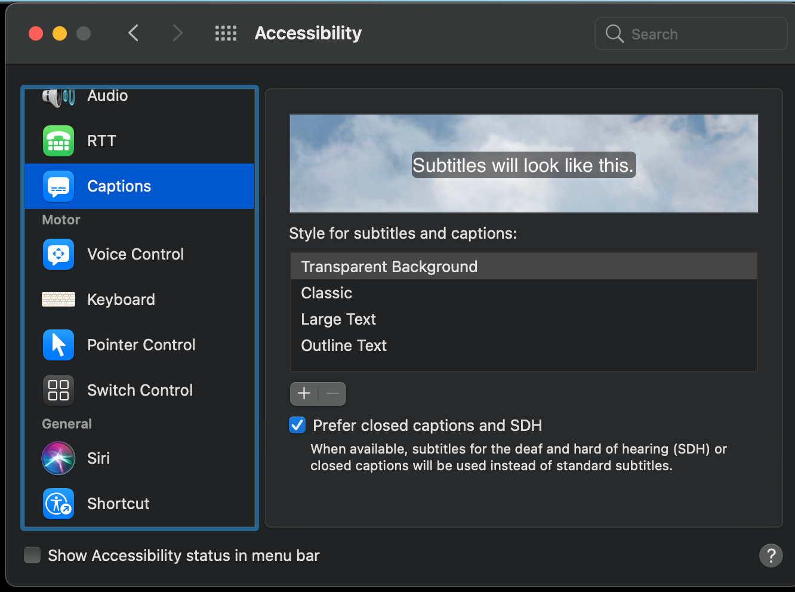Open the Help question mark button
The width and height of the screenshot is (795, 592).
[x=771, y=556]
